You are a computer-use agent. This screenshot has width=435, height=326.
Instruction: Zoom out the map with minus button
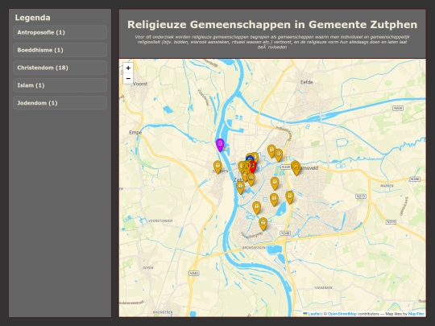[128, 78]
